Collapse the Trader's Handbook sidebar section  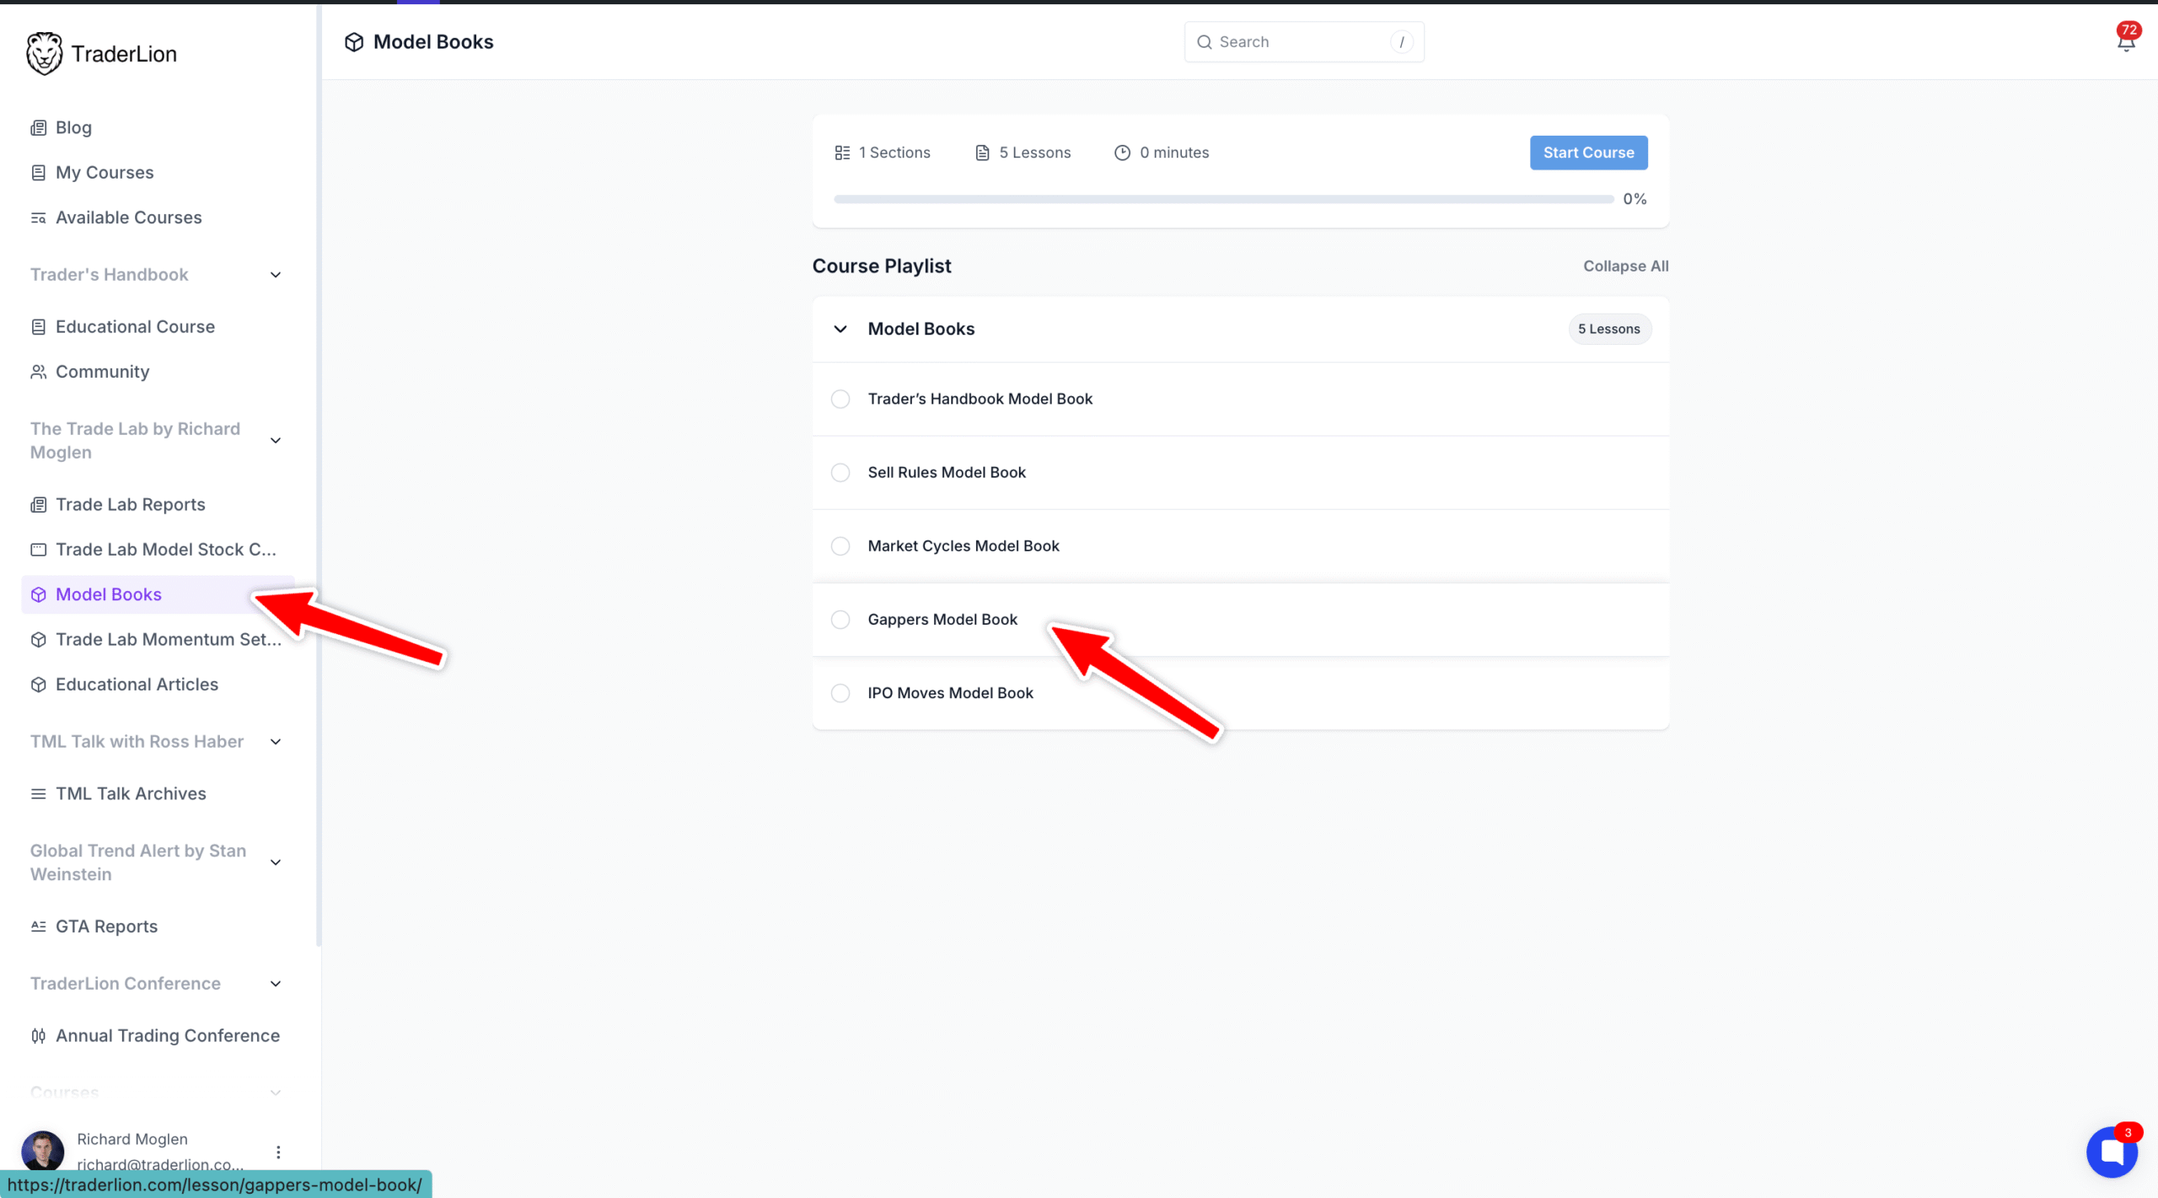pos(275,275)
